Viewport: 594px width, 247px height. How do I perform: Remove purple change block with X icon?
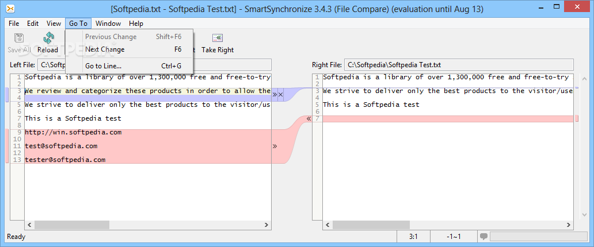(x=281, y=95)
